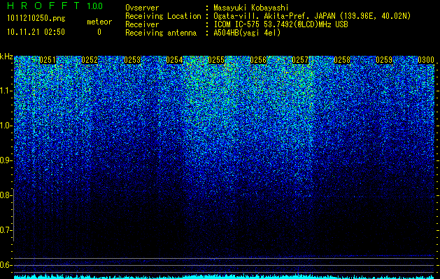Screen dimensions: 440x279
Task: Click the A504HB(yagi 4el) antenna text
Action: pyautogui.click(x=247, y=33)
